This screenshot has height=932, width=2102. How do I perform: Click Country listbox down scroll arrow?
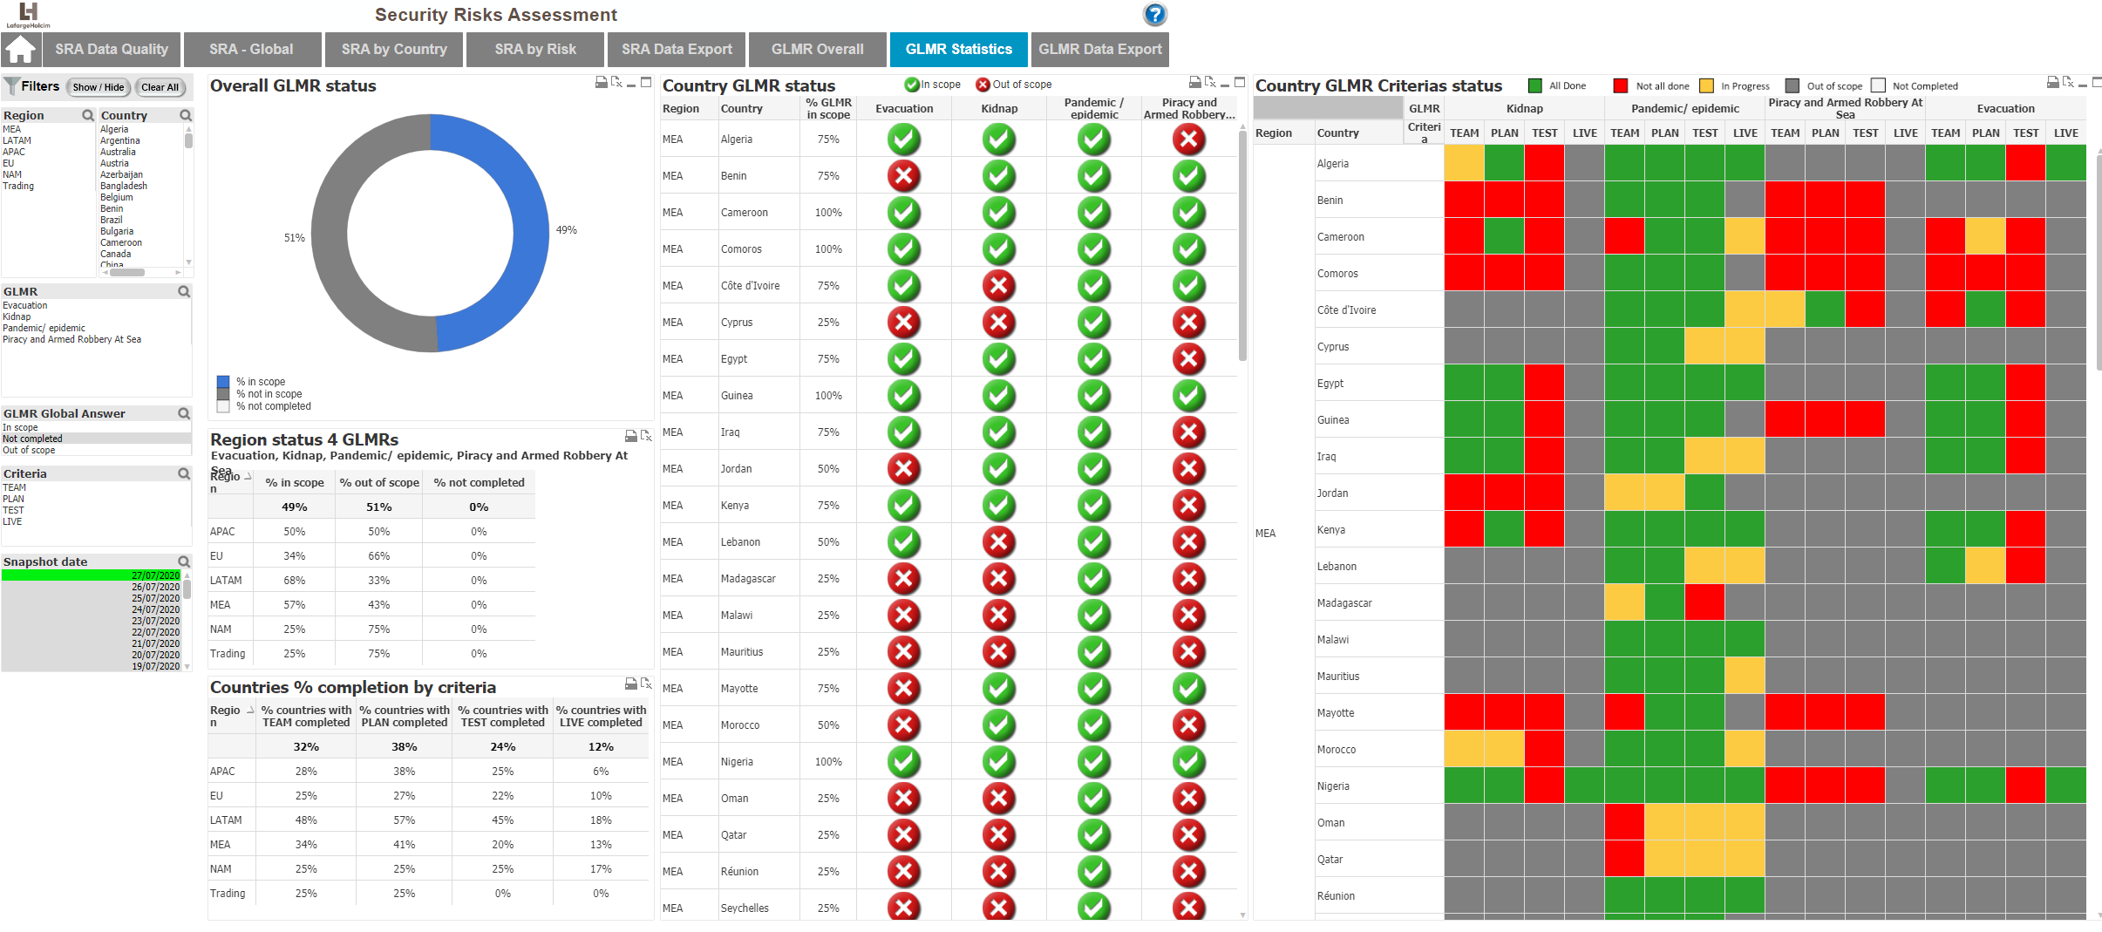(x=188, y=262)
